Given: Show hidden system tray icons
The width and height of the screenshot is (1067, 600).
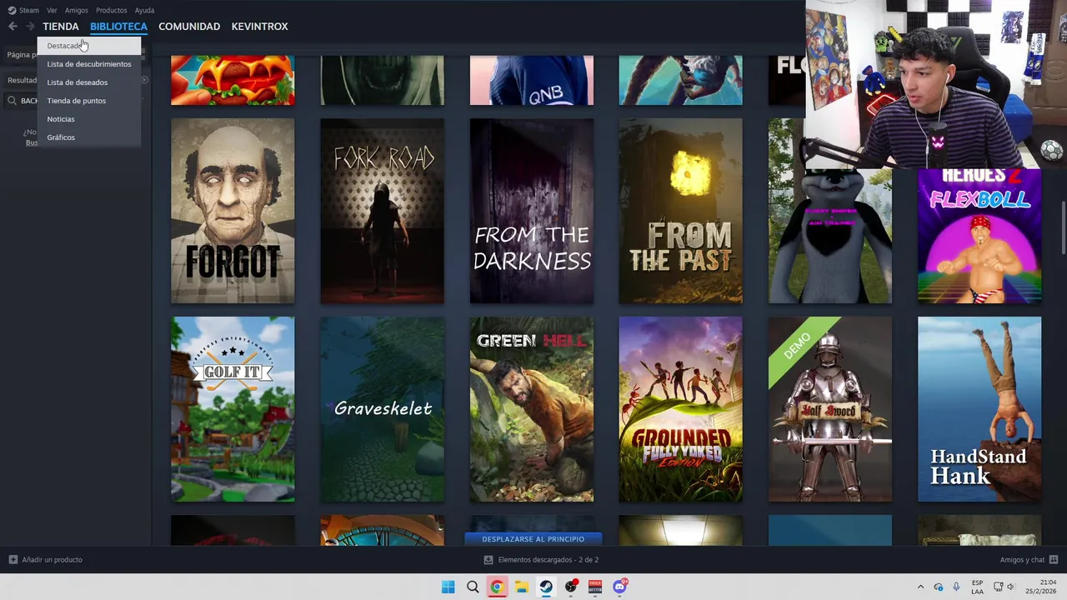Looking at the screenshot, I should (920, 587).
